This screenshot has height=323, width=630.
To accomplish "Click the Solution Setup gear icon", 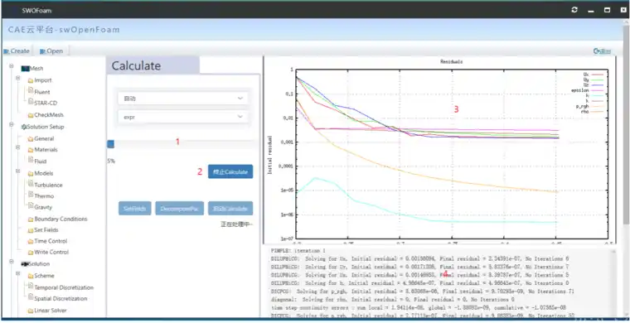I will [24, 127].
